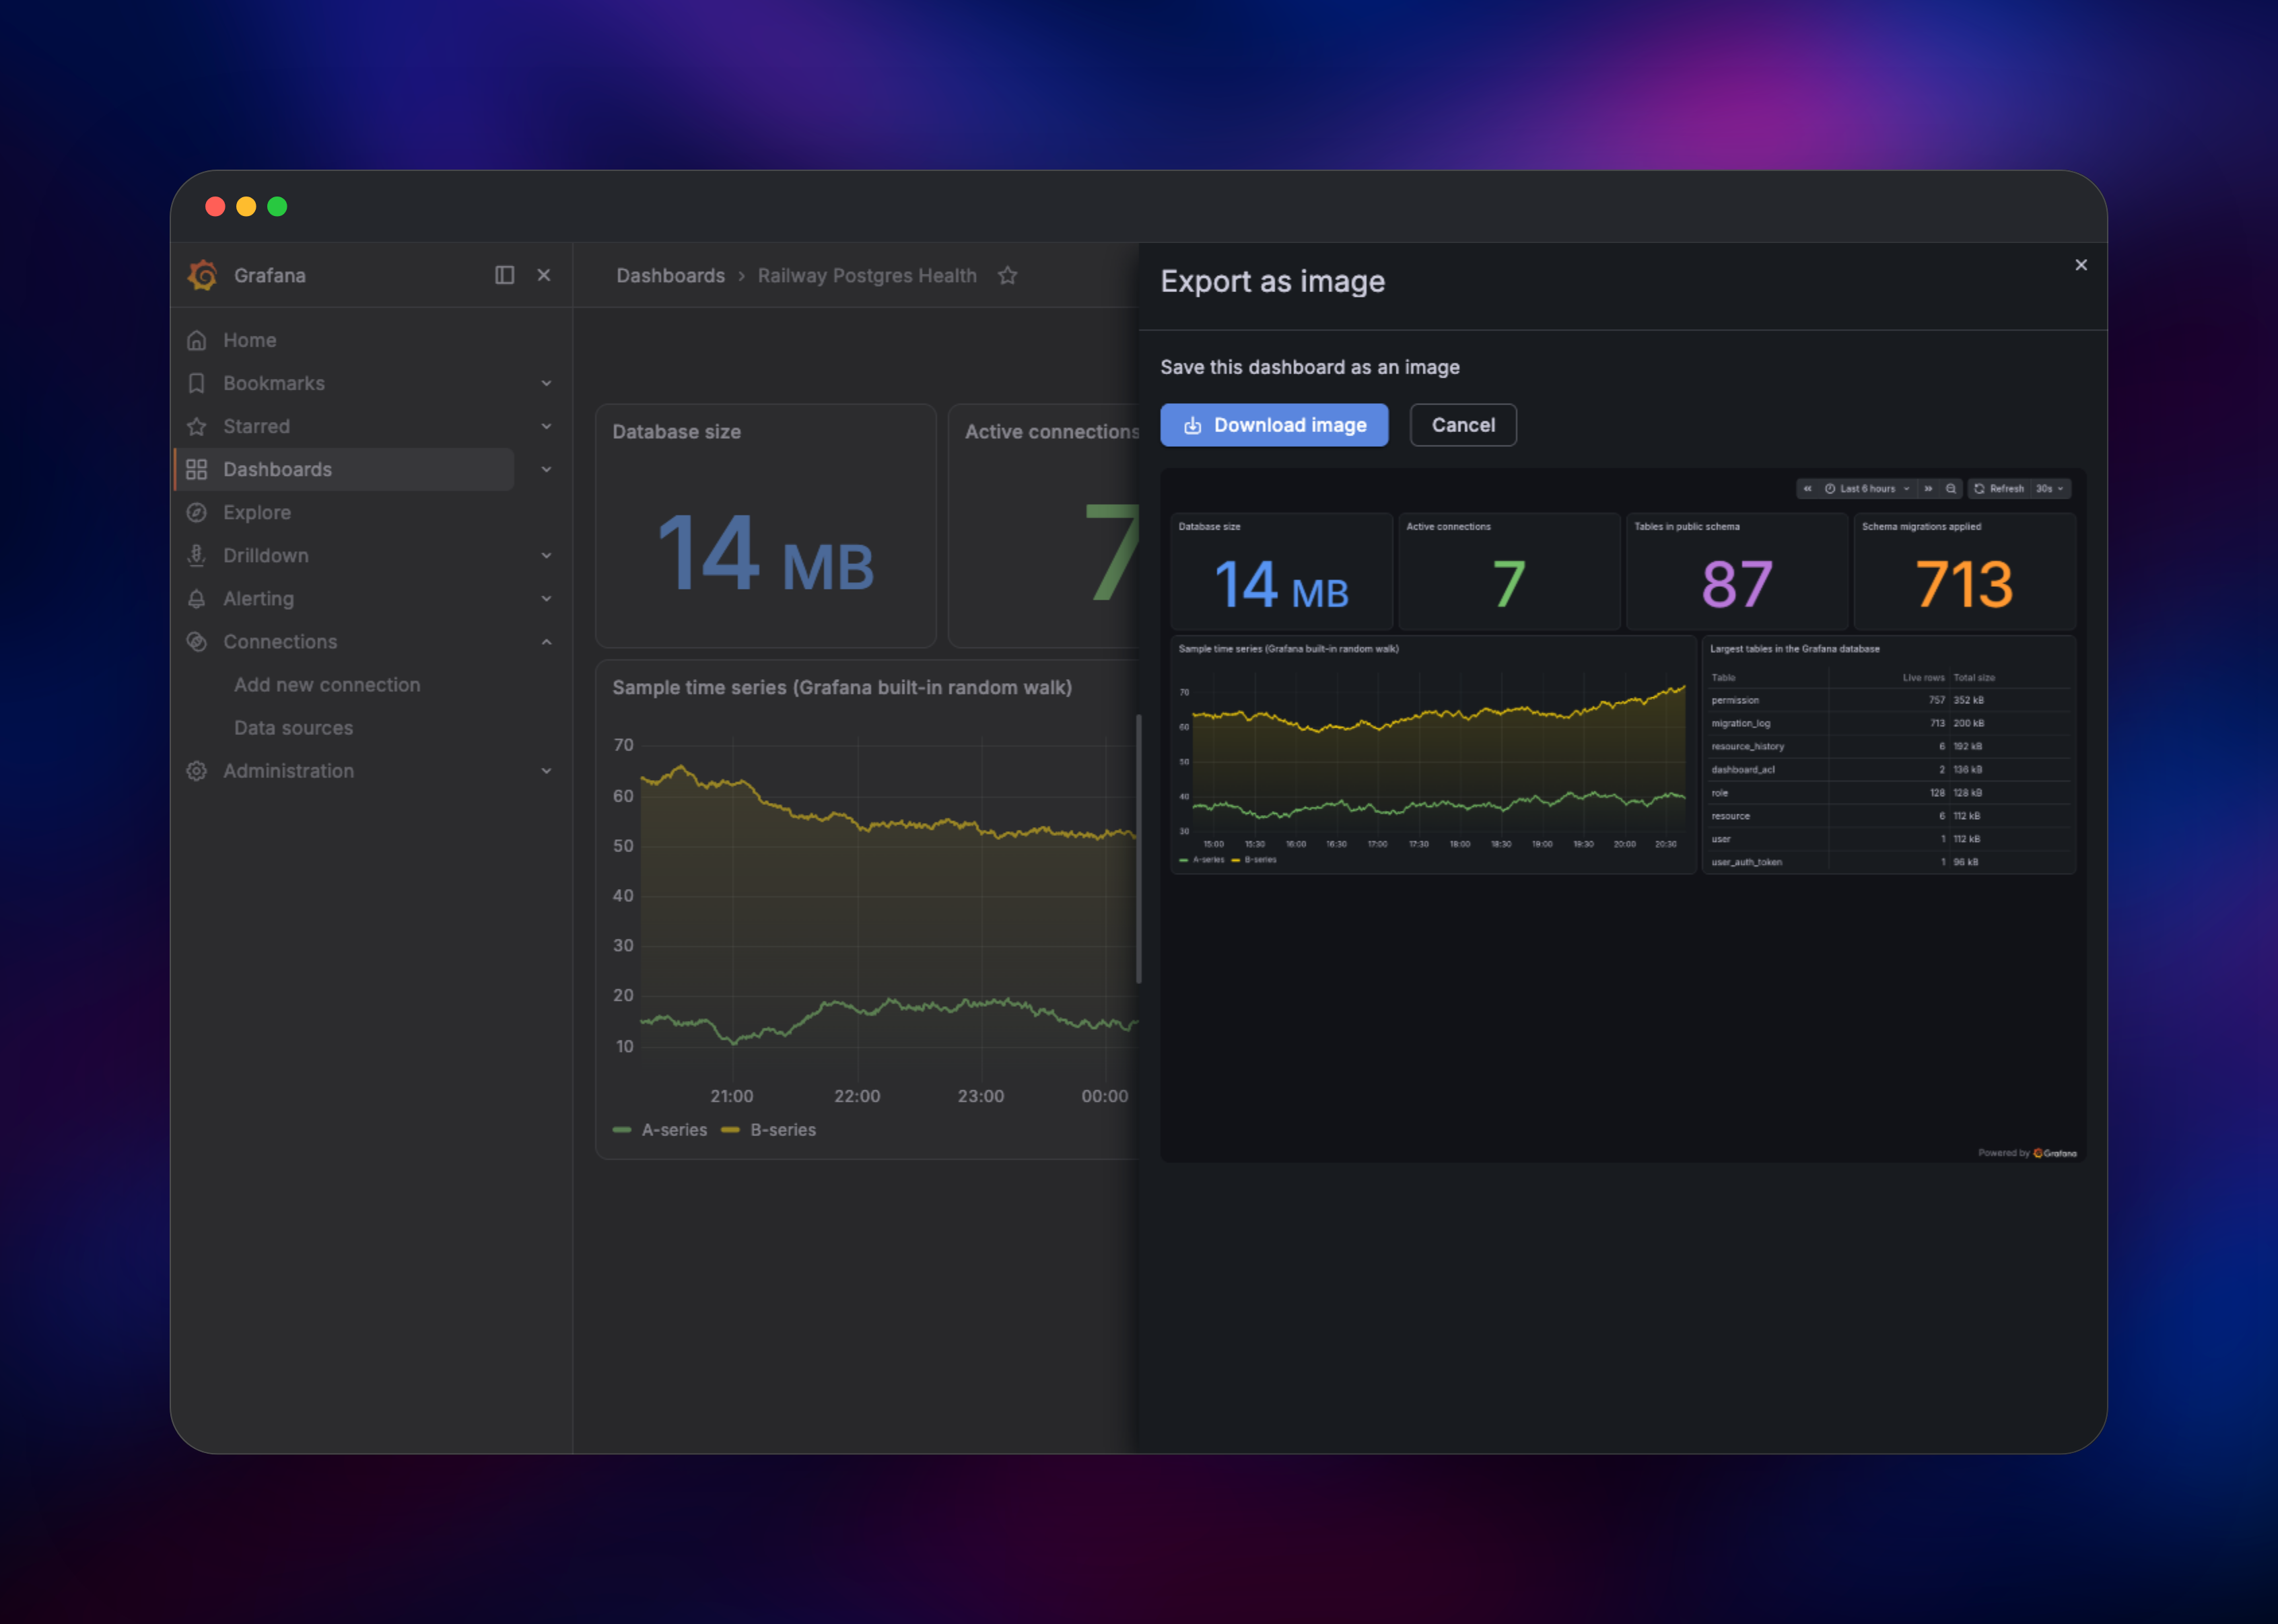The height and width of the screenshot is (1624, 2278).
Task: Click the Database size panel title
Action: click(x=676, y=432)
